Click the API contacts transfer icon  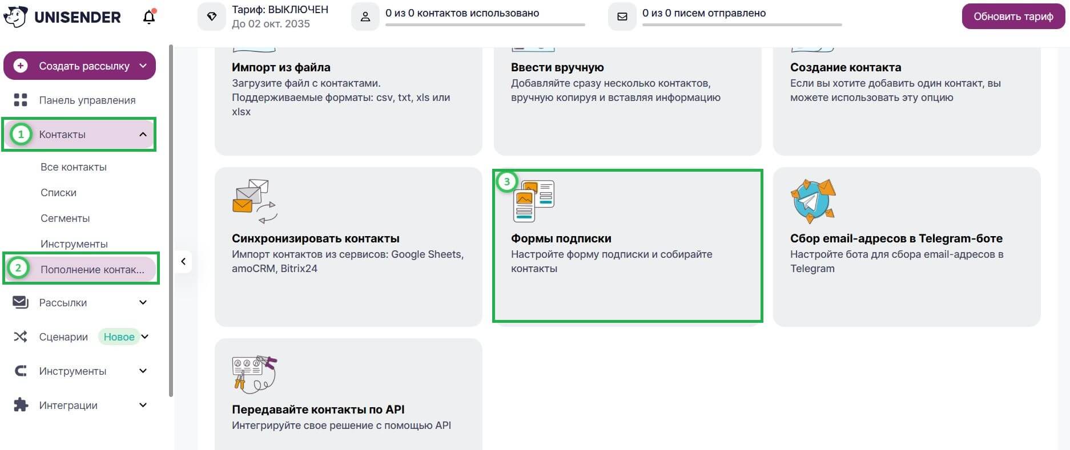[x=254, y=373]
